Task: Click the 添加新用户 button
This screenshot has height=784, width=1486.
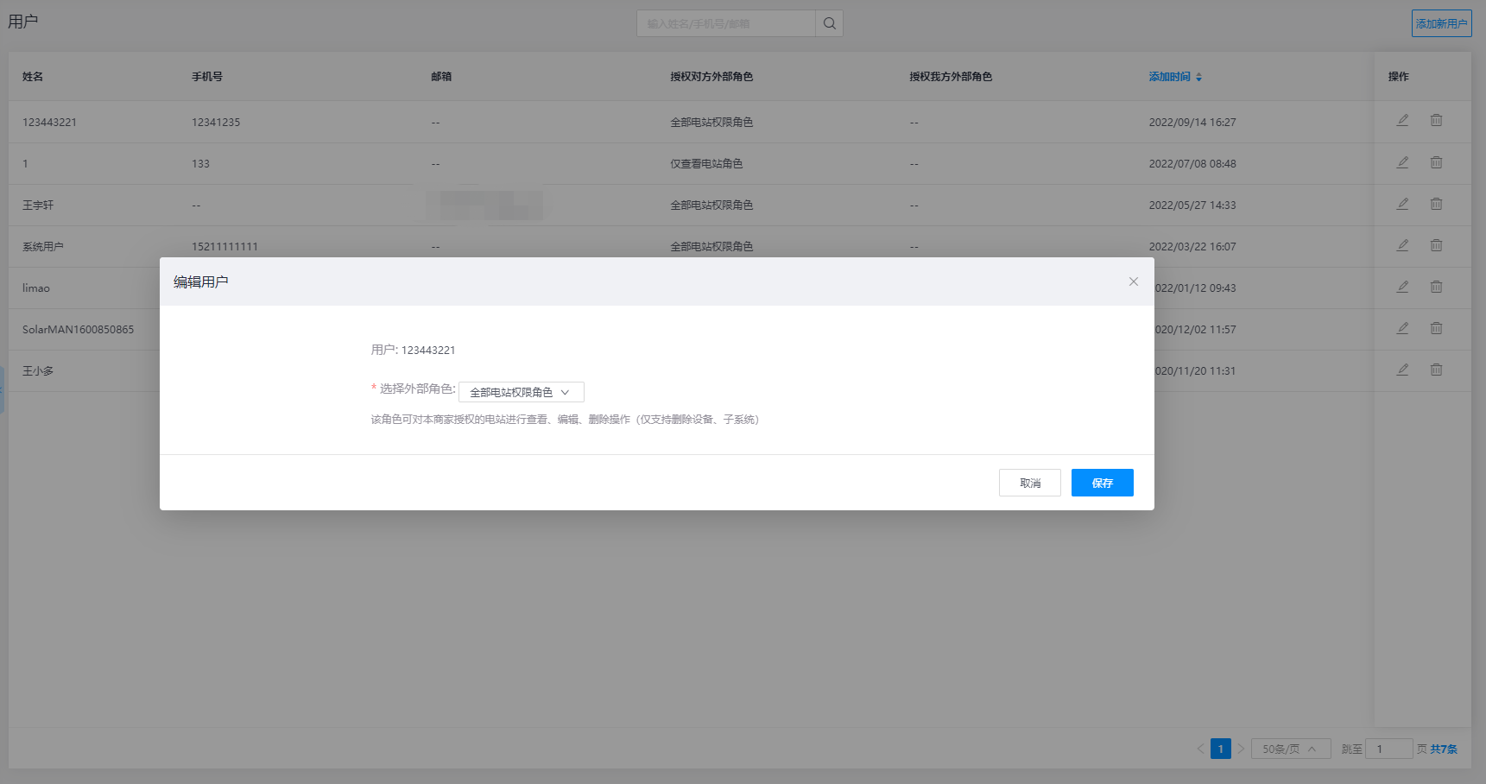Action: [x=1441, y=23]
